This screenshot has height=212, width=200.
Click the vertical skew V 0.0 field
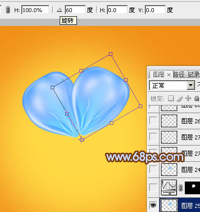pyautogui.click(x=155, y=10)
